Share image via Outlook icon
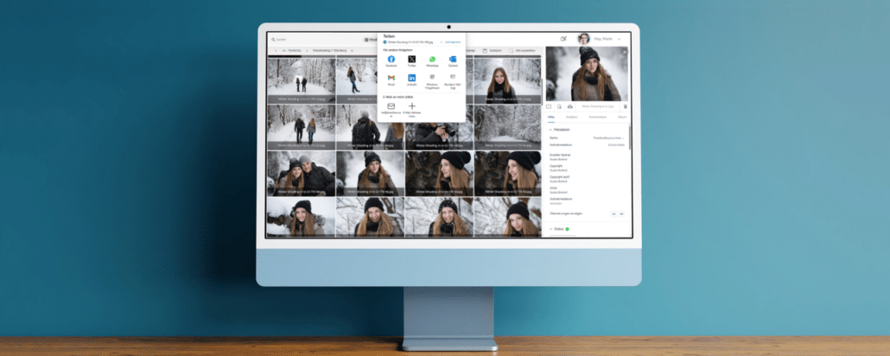890x356 pixels. point(453,59)
